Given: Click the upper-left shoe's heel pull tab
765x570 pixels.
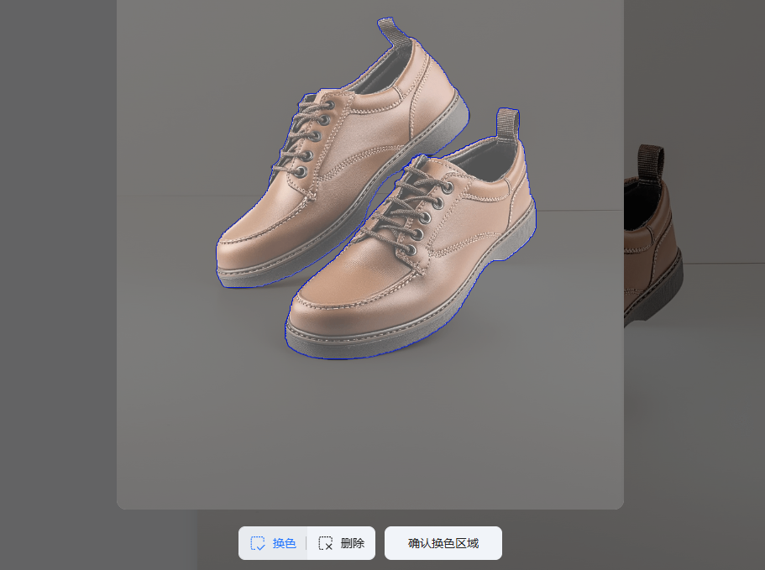Looking at the screenshot, I should (389, 30).
